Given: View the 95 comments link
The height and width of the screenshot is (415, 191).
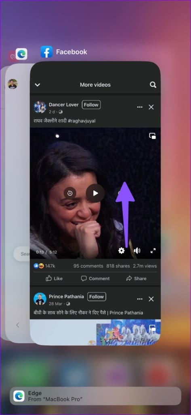Looking at the screenshot, I should pos(88,266).
